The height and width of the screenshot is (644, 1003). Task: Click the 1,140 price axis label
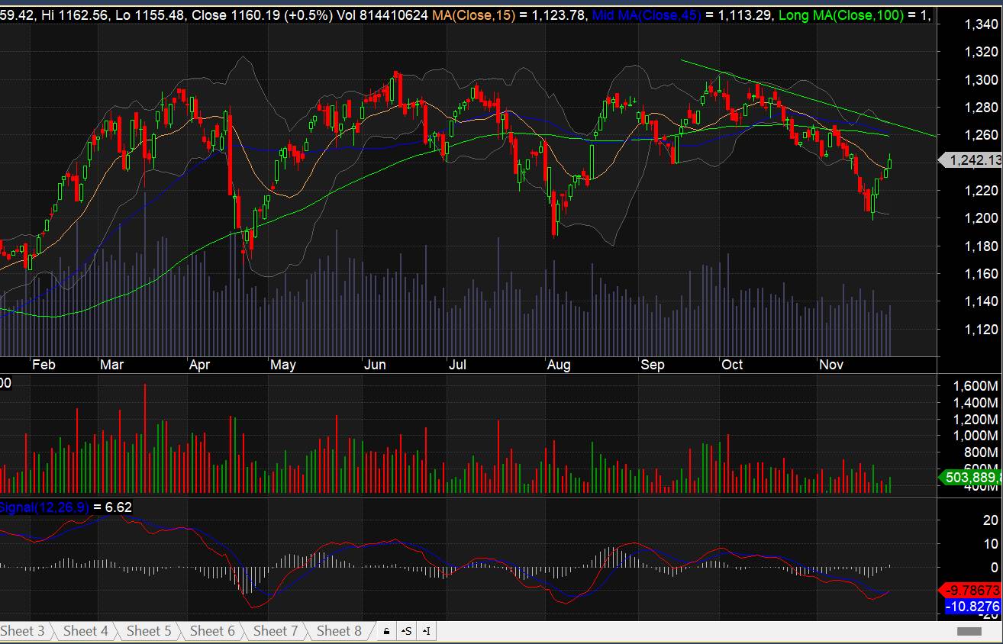click(x=981, y=301)
